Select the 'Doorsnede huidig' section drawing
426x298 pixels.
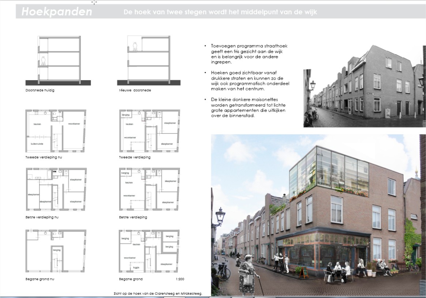pyautogui.click(x=59, y=60)
